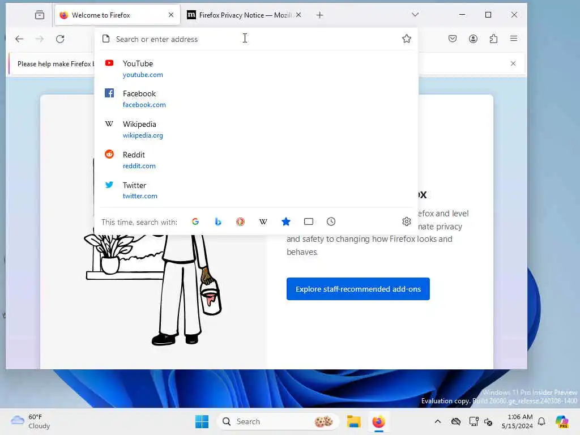
Task: Reload the current page
Action: [60, 39]
